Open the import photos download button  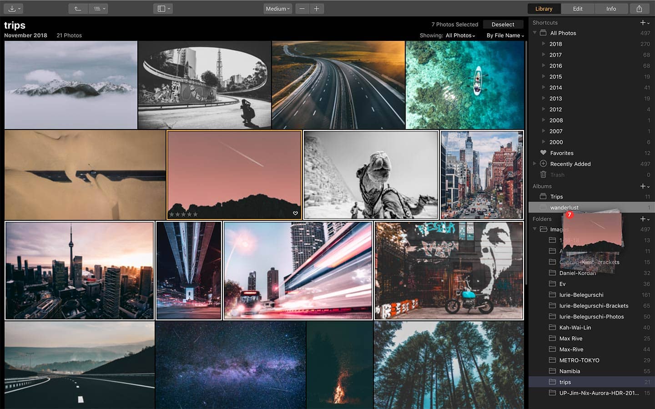pyautogui.click(x=14, y=9)
